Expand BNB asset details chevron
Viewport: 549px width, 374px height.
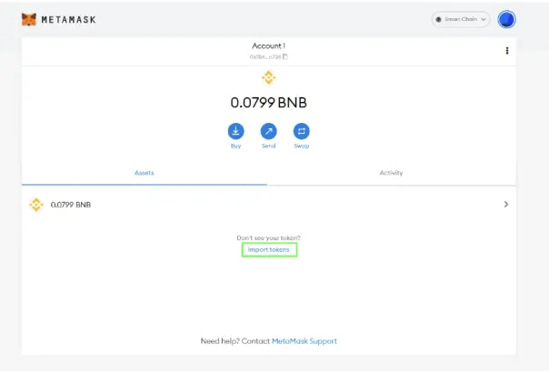[x=506, y=205]
